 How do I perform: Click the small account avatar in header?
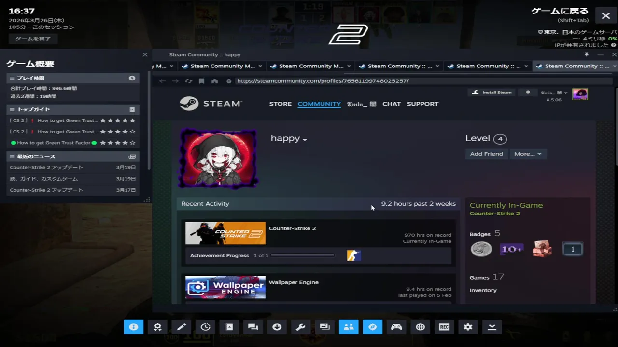pyautogui.click(x=580, y=94)
